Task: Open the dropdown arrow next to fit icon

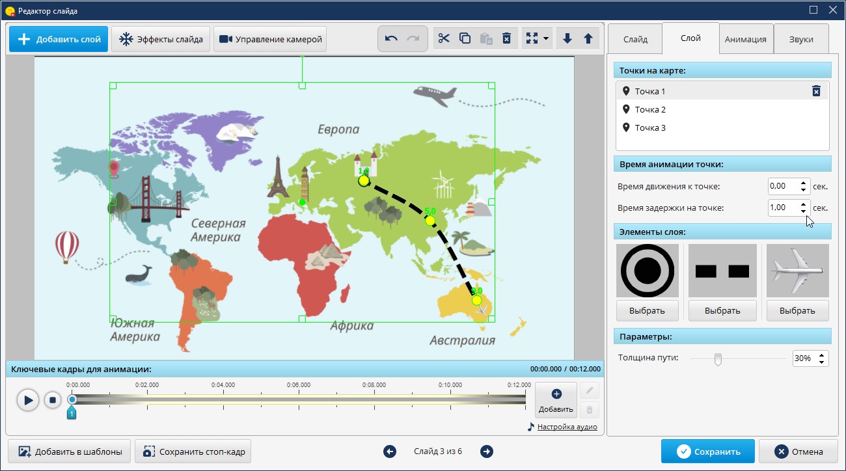Action: [546, 38]
